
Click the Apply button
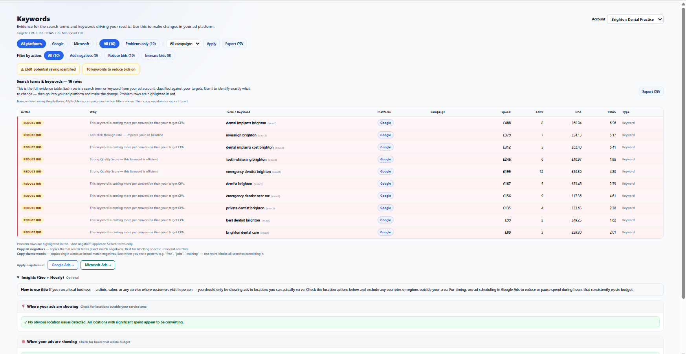coord(211,44)
